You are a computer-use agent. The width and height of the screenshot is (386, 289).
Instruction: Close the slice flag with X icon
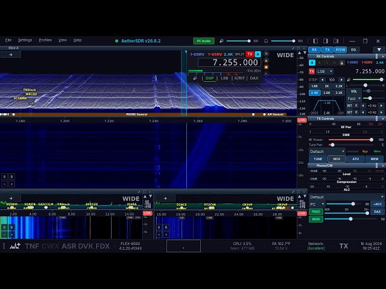(x=266, y=54)
